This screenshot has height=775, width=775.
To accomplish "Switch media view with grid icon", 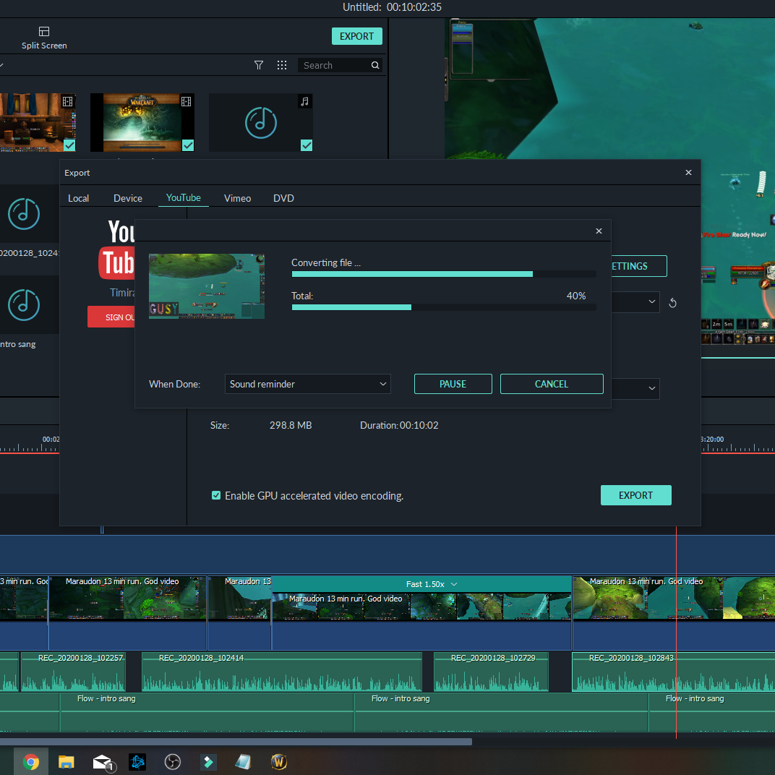I will [x=282, y=65].
